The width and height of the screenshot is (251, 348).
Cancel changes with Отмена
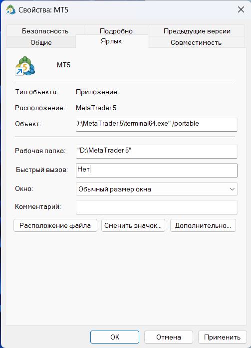click(169, 337)
